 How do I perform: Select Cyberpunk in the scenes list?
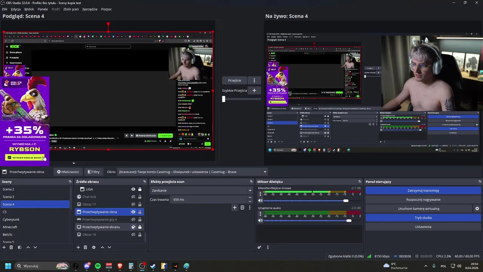35,219
